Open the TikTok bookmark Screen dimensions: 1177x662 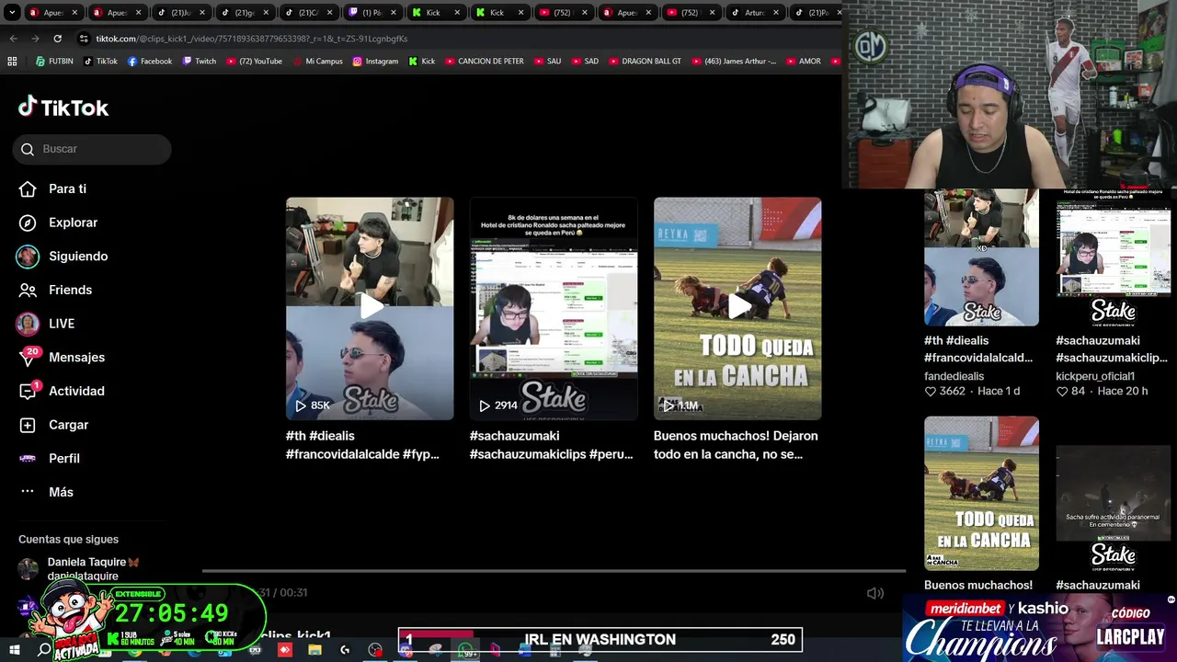click(100, 62)
